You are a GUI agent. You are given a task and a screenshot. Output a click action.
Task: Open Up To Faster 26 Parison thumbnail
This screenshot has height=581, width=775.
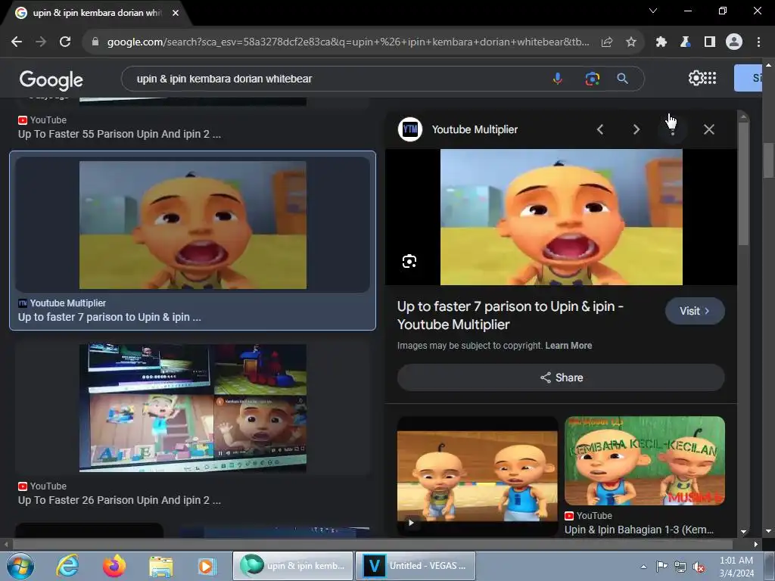tap(193, 408)
